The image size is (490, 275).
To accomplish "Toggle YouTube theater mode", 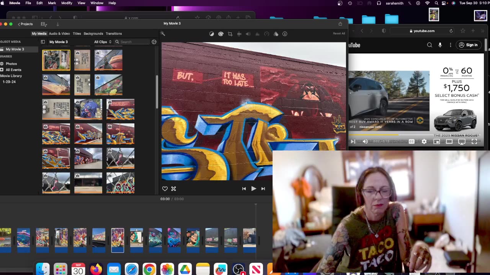I will pos(449,141).
